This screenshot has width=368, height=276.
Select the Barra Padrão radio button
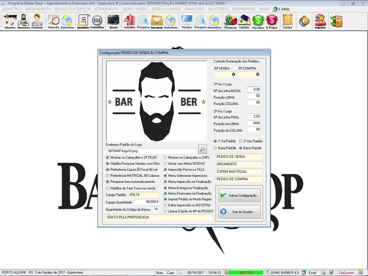point(216,148)
